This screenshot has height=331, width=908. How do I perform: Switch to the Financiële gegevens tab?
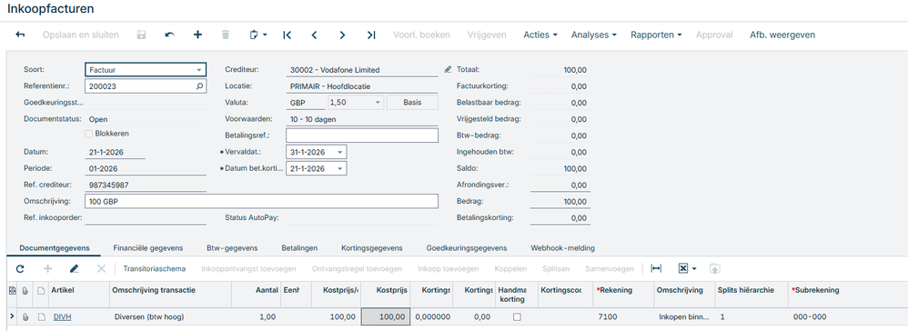pyautogui.click(x=148, y=247)
